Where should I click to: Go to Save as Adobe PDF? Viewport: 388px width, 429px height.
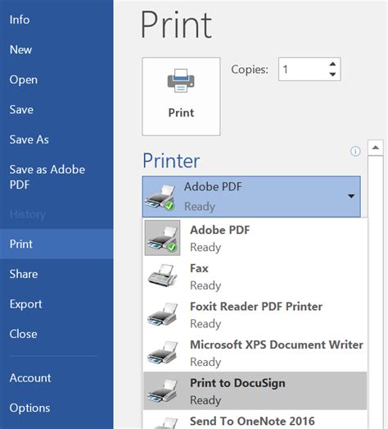click(47, 177)
